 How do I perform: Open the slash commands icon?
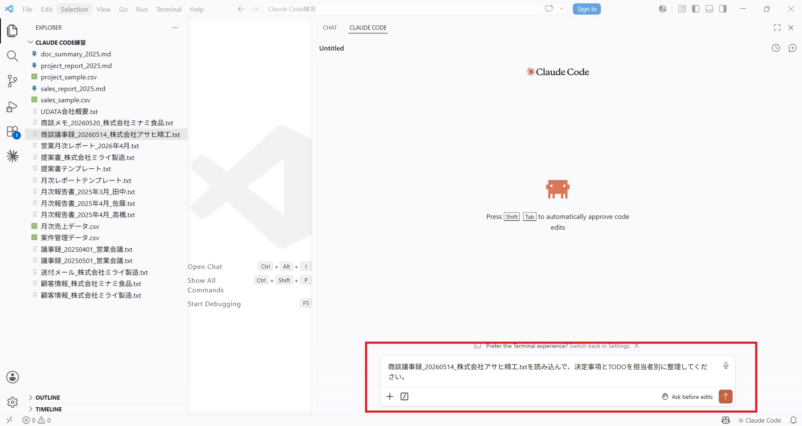(x=404, y=396)
